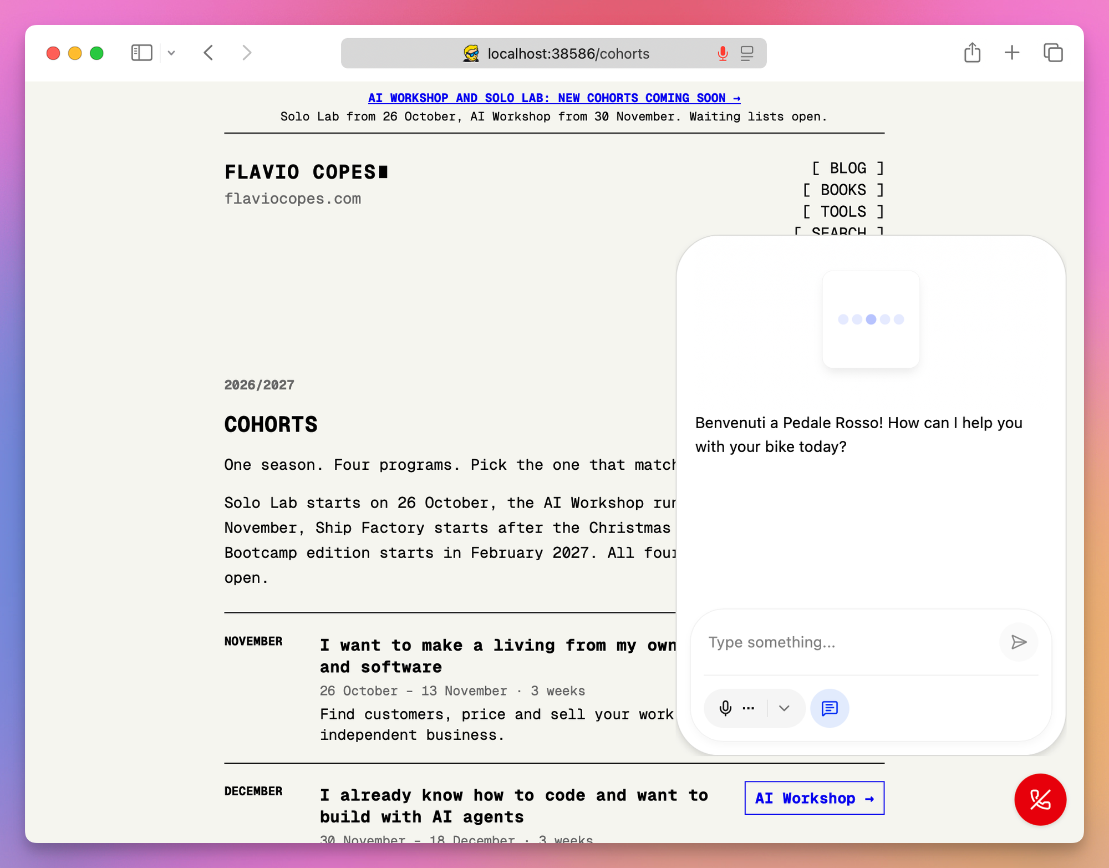Go back to the previous page

tap(208, 53)
